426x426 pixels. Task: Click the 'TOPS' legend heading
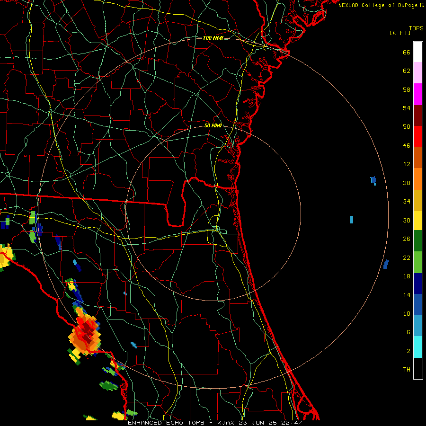coord(416,28)
